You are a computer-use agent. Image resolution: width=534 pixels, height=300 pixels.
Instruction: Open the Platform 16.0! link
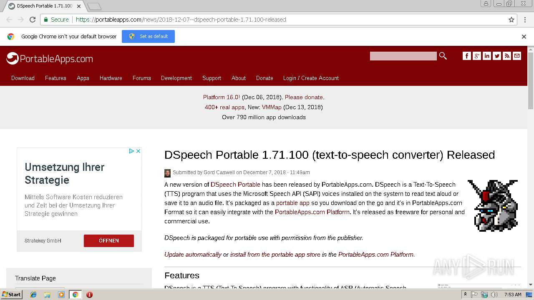[x=222, y=97]
